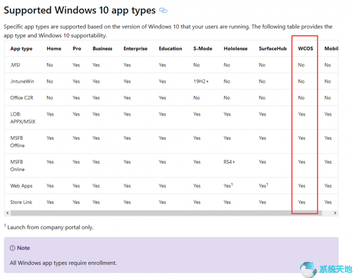Click MSFB Online row's SurfaceHub "Yes" cell
The width and height of the screenshot is (353, 278).
[263, 162]
